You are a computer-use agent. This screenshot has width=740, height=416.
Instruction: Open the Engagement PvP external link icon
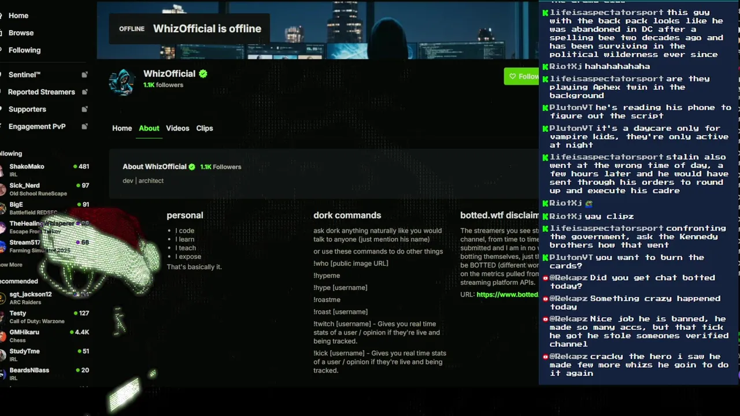[x=84, y=127]
